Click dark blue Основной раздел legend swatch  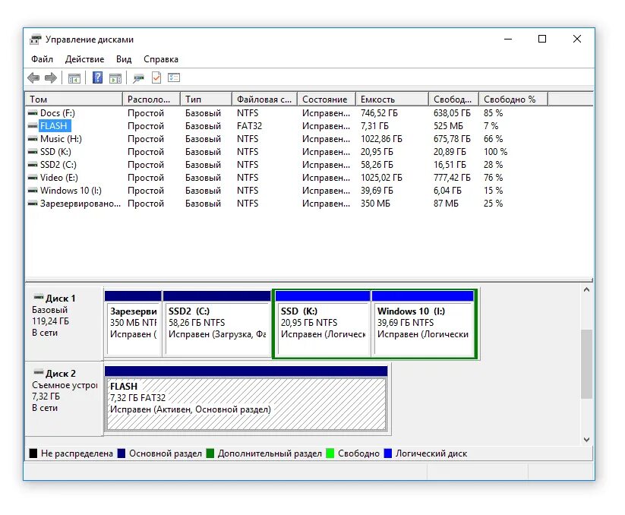(122, 453)
